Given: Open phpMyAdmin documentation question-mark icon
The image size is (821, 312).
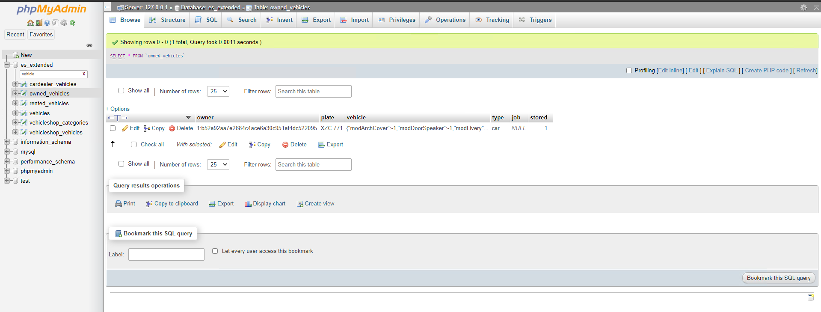Looking at the screenshot, I should (47, 23).
